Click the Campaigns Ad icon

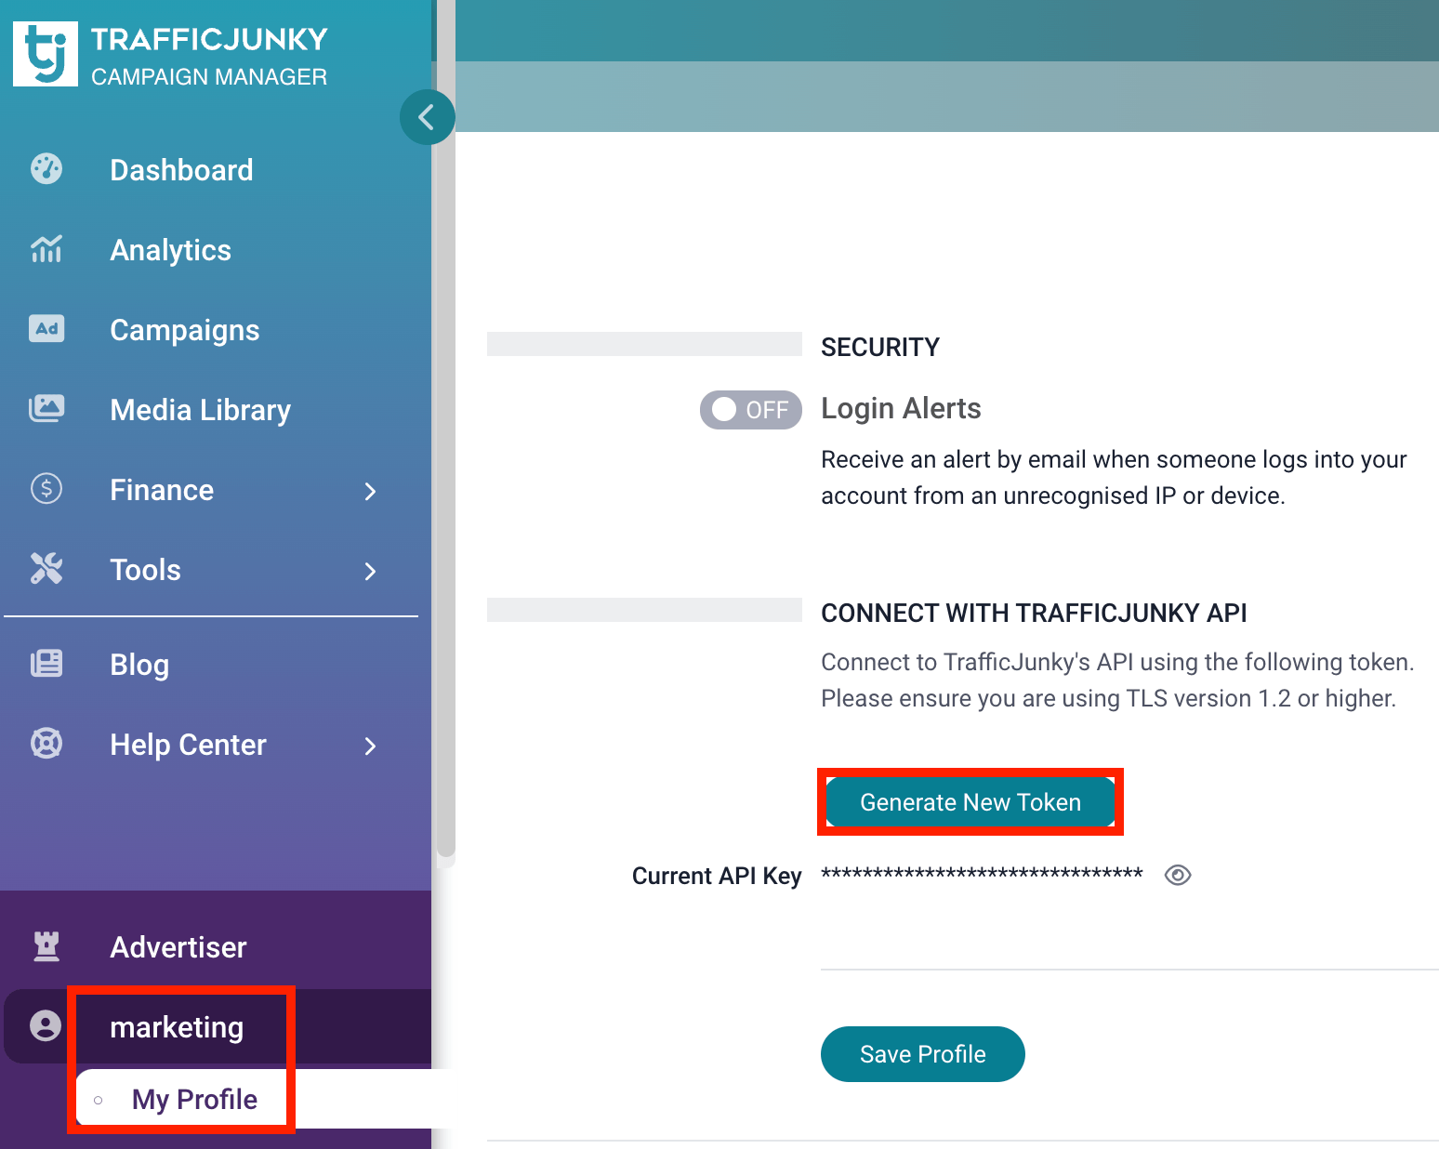(46, 329)
